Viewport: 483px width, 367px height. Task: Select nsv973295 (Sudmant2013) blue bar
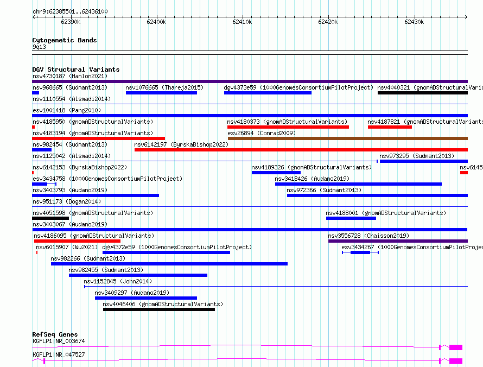coord(424,161)
